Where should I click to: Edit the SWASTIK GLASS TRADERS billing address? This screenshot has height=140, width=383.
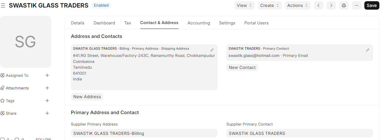tap(212, 50)
